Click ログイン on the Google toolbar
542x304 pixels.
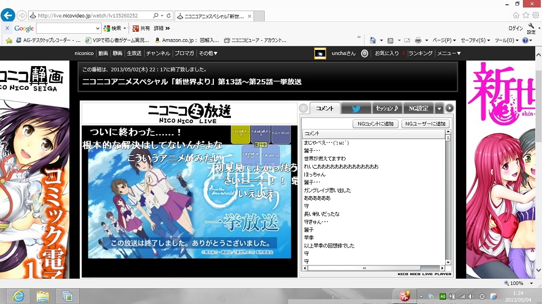pos(516,29)
